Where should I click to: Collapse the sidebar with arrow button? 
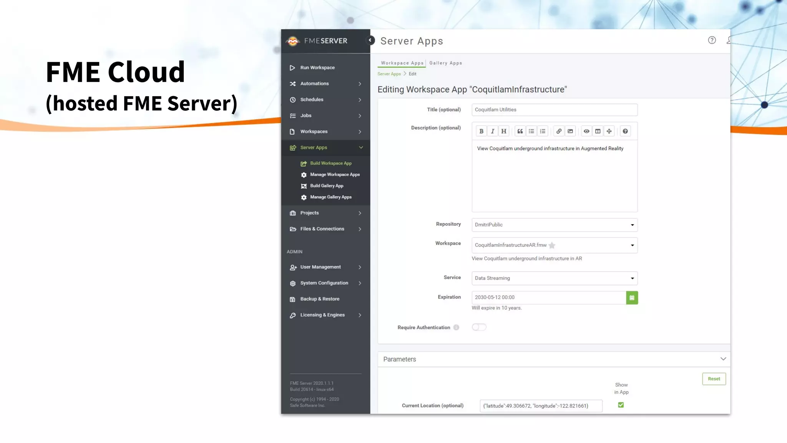coord(370,40)
